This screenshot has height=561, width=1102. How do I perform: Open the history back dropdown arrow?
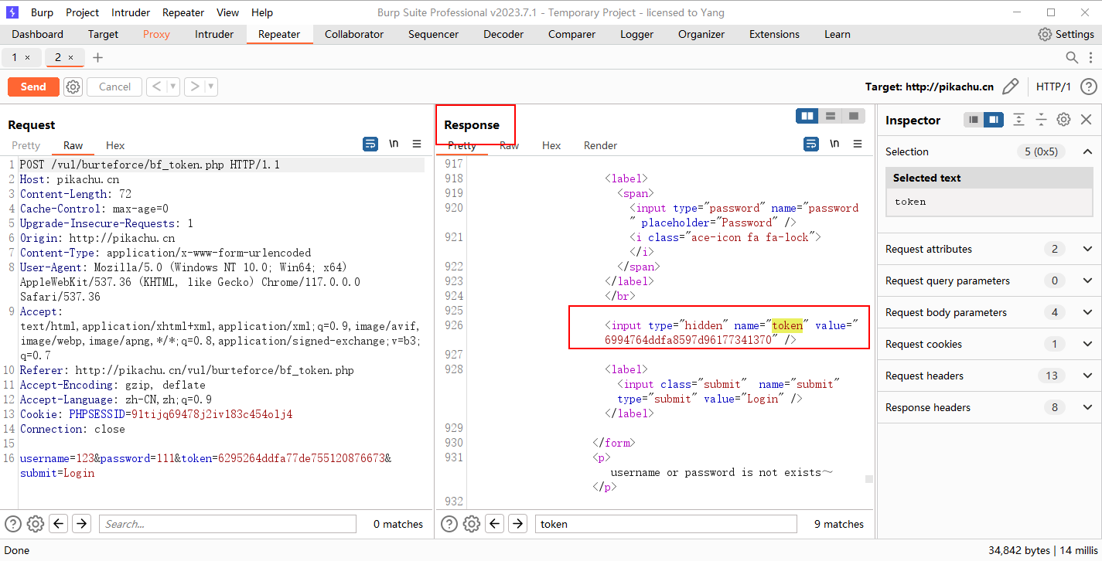[173, 87]
